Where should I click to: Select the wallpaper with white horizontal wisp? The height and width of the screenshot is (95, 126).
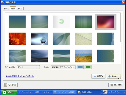tap(61, 56)
